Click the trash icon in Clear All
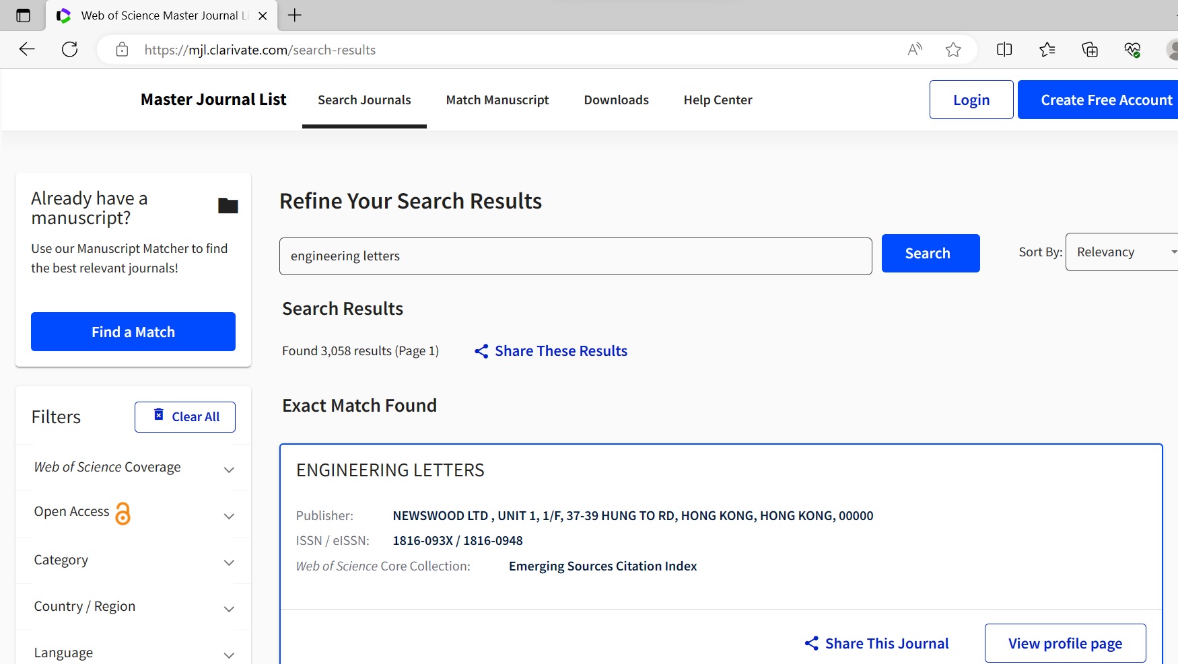Image resolution: width=1178 pixels, height=664 pixels. (159, 414)
